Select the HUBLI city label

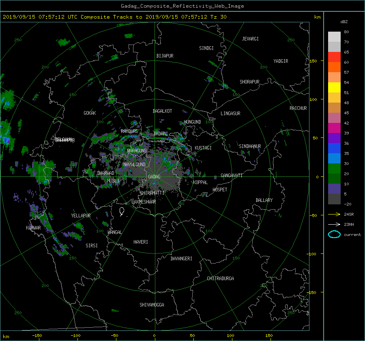pos(113,181)
